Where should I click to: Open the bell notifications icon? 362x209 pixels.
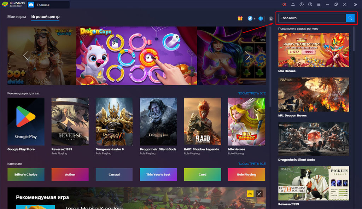coord(293,4)
